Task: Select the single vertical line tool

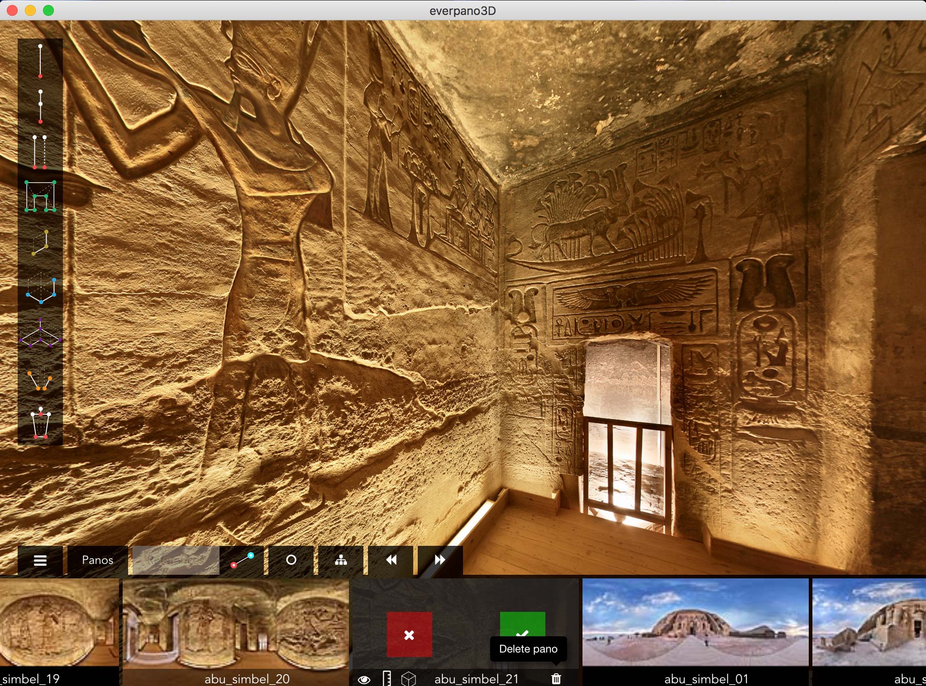Action: [40, 61]
